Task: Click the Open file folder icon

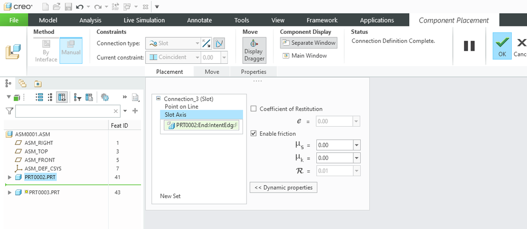Action: [57, 6]
